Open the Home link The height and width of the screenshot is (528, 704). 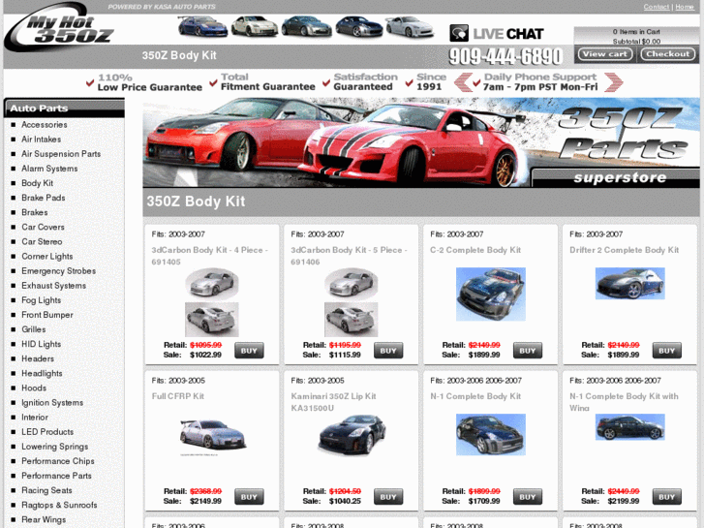click(685, 7)
